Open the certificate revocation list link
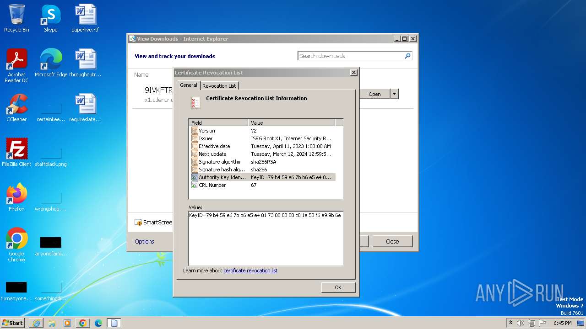Viewport: 586px width, 329px height. pos(250,271)
